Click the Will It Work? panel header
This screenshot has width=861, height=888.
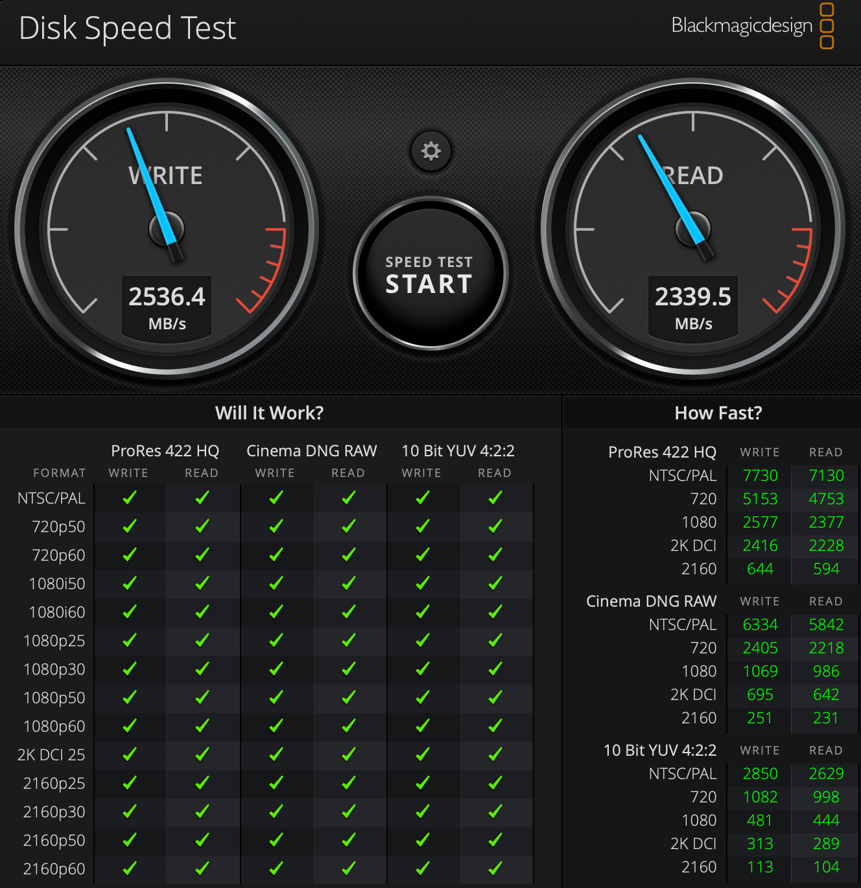[x=269, y=413]
